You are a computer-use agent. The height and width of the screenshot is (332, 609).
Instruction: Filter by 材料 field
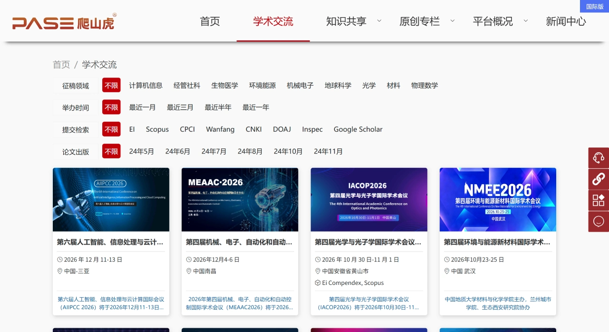(393, 86)
